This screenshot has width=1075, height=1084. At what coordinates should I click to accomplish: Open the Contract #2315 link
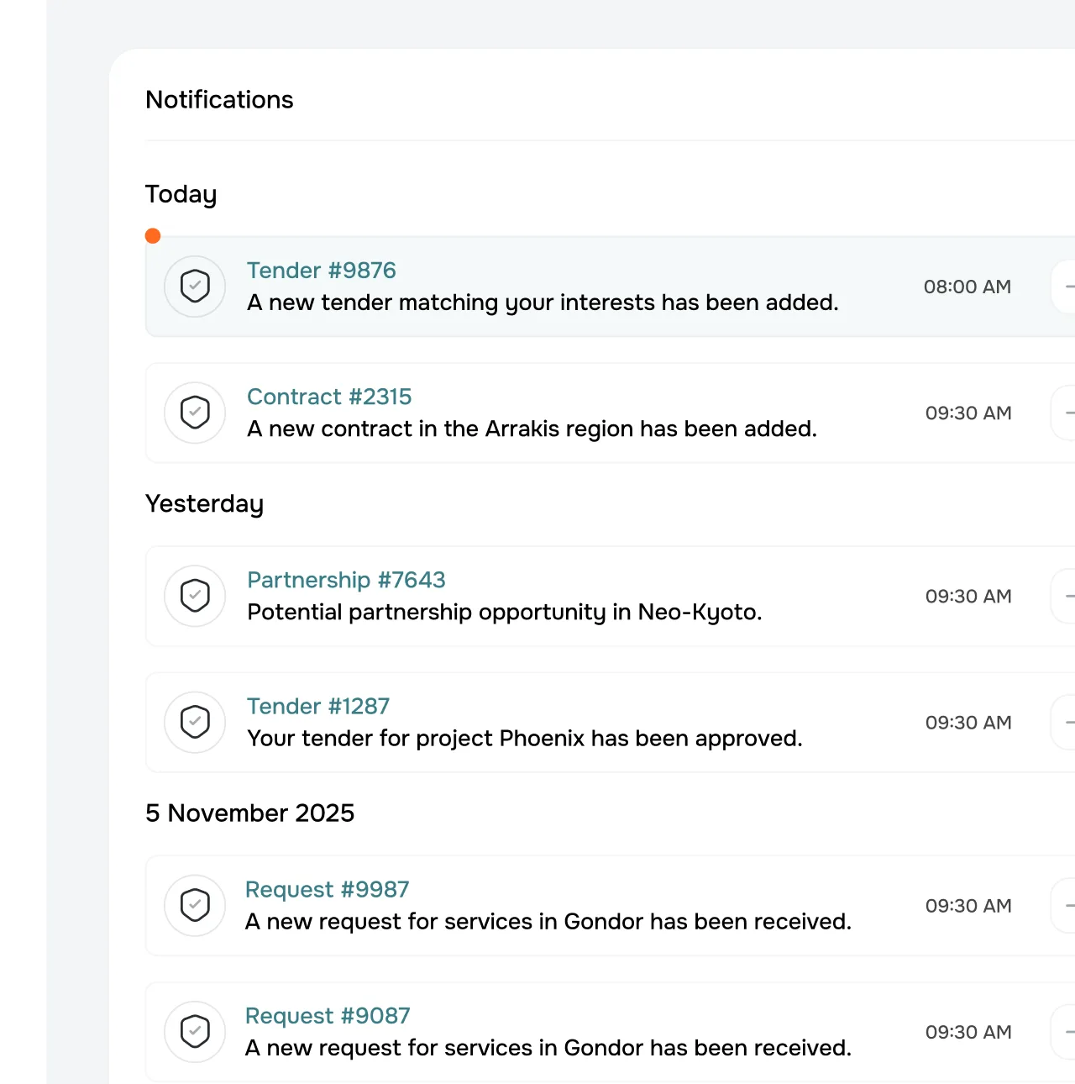[x=329, y=397]
